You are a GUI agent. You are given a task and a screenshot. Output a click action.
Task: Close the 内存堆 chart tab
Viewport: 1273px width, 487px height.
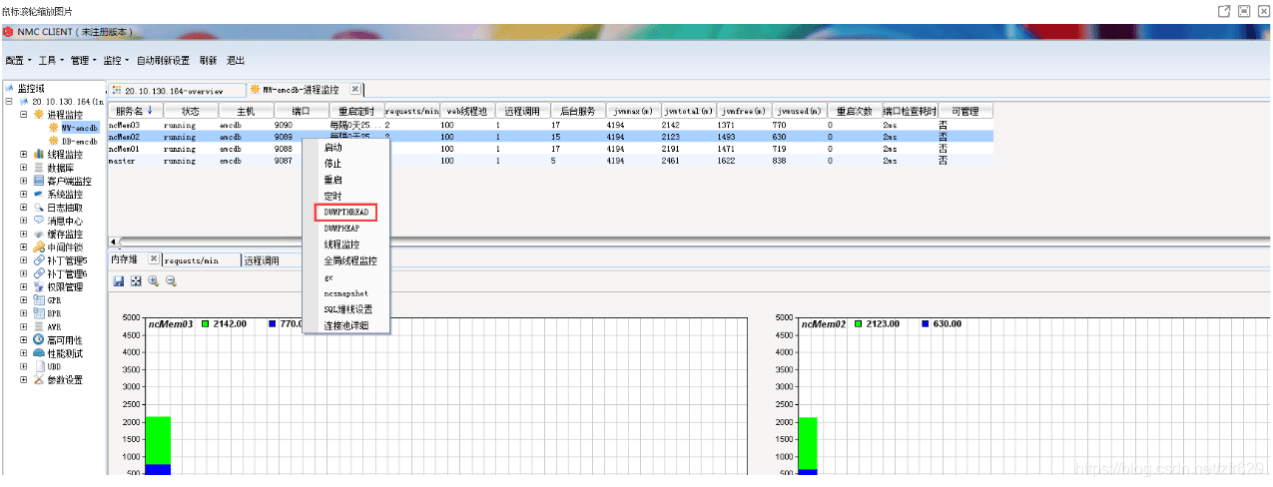(x=154, y=259)
